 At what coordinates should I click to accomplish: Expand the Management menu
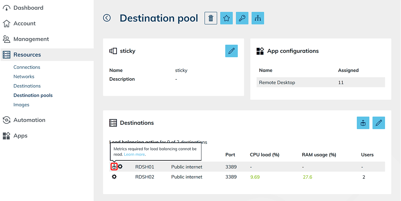coord(31,39)
